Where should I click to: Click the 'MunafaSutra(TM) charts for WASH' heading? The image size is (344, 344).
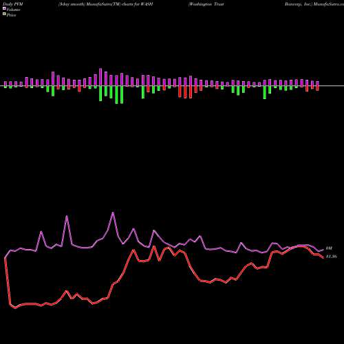click(x=119, y=4)
